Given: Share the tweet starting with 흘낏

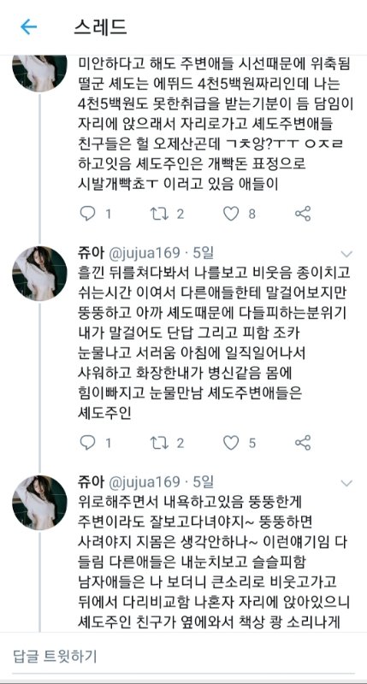Looking at the screenshot, I should 303,443.
